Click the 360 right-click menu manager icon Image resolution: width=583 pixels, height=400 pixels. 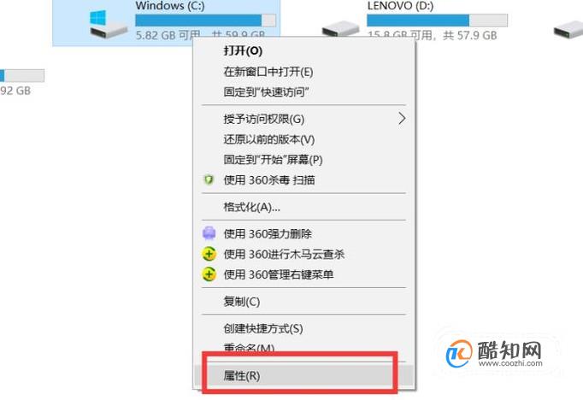(209, 274)
